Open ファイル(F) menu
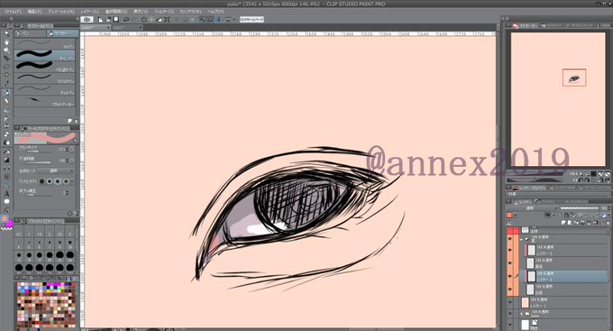Viewport: 613px width, 331px height. coord(13,12)
